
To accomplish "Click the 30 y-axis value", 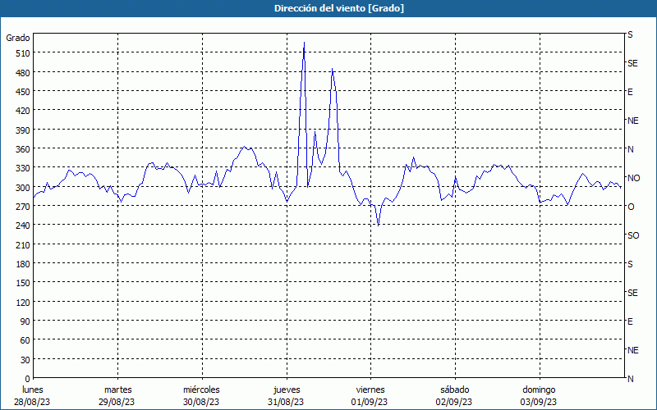I will coord(25,360).
